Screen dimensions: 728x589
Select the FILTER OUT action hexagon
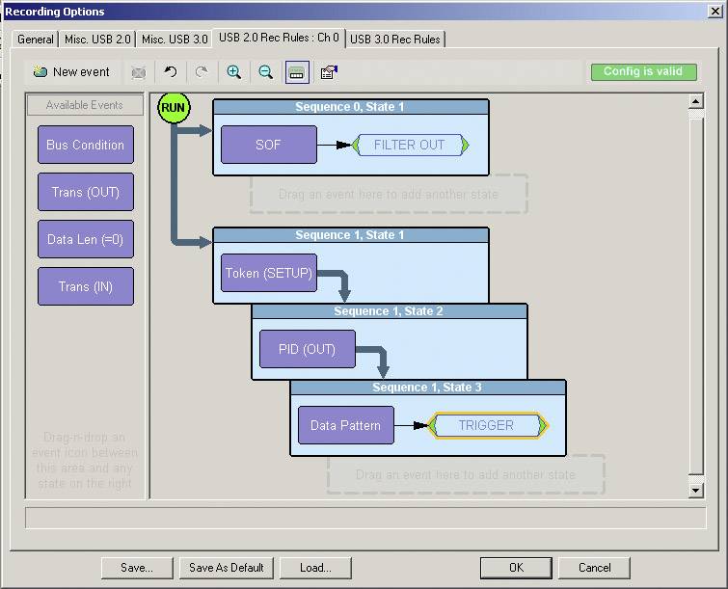click(x=410, y=145)
